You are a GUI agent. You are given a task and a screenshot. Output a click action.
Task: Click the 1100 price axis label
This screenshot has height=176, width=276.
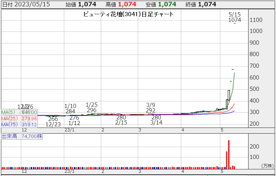coord(256,20)
